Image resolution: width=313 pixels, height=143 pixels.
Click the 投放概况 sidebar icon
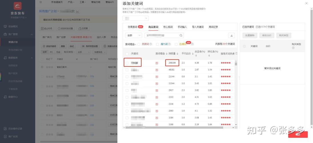coord(5,26)
